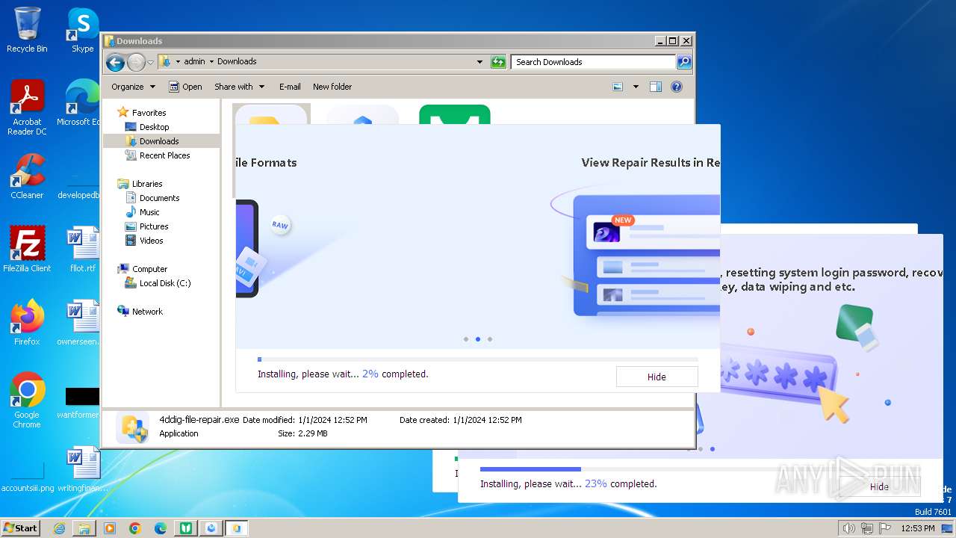Click the progress bar of the 23% installer
Image resolution: width=956 pixels, height=538 pixels.
700,469
